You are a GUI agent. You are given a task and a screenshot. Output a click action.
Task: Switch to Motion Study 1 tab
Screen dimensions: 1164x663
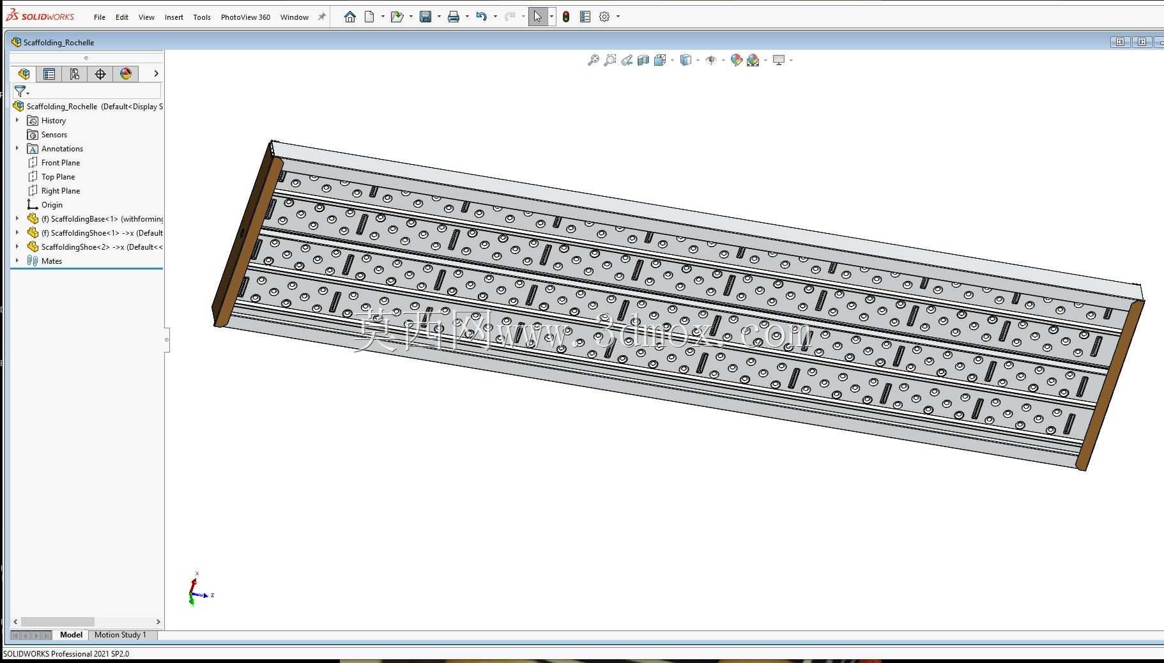pos(120,635)
